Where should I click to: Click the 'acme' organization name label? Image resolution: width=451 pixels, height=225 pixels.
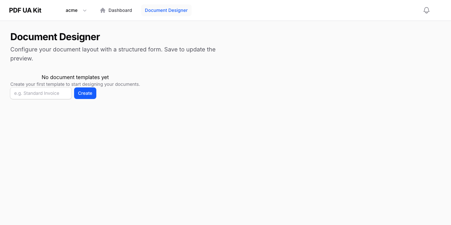(x=72, y=10)
